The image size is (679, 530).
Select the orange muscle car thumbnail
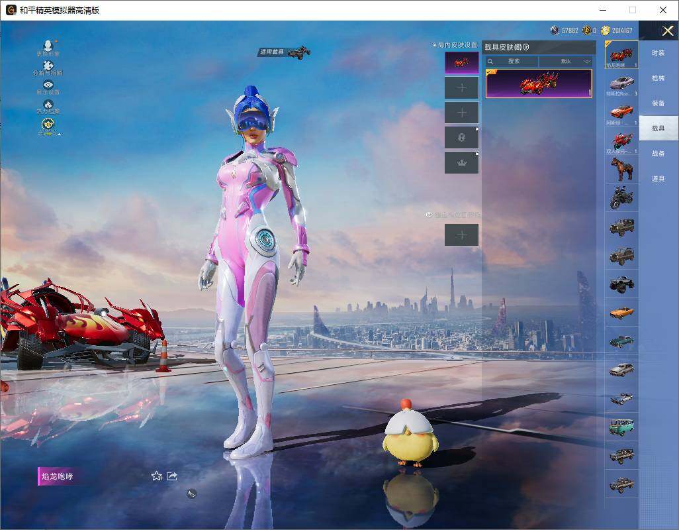point(621,312)
